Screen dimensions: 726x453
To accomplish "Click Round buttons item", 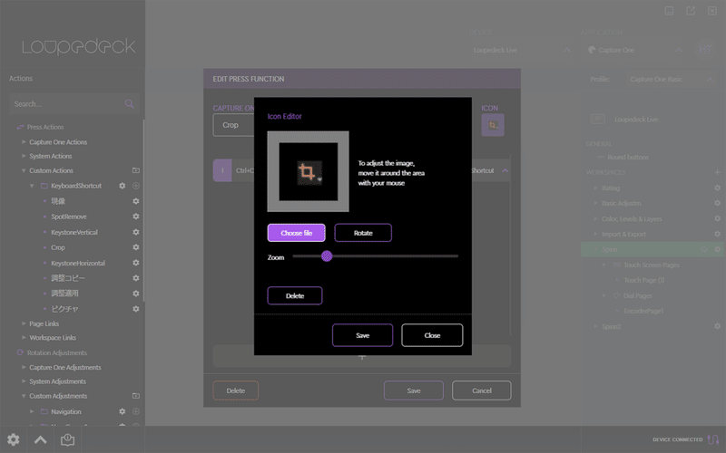I will coord(628,157).
